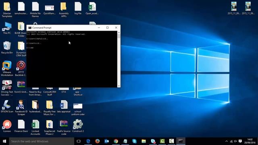The height and width of the screenshot is (145, 258).
Task: Open school uniform oder file
Action: pos(78,109)
